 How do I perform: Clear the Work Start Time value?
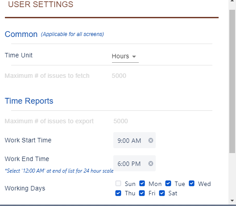[151, 141]
